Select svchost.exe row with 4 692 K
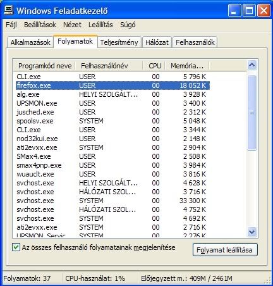Viewport: 273px width, 286px height. point(112,218)
